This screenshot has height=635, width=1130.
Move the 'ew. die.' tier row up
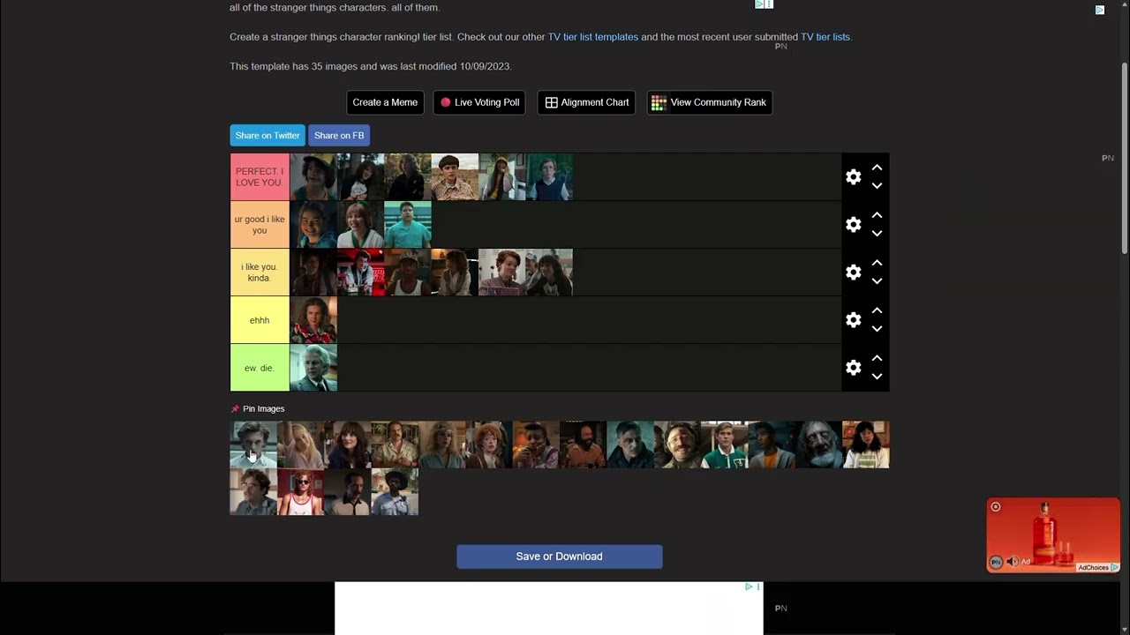877,358
